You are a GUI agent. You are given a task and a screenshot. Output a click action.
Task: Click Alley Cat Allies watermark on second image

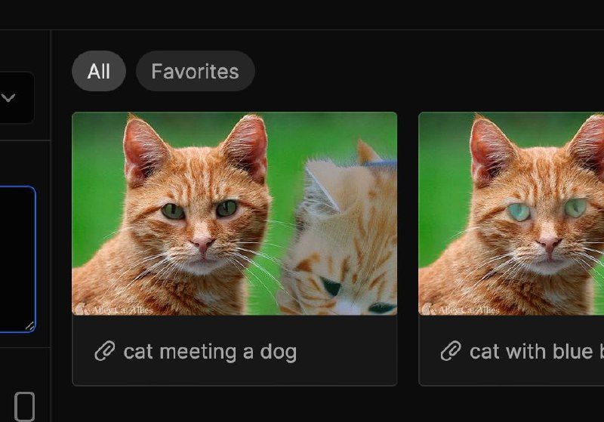tap(461, 310)
